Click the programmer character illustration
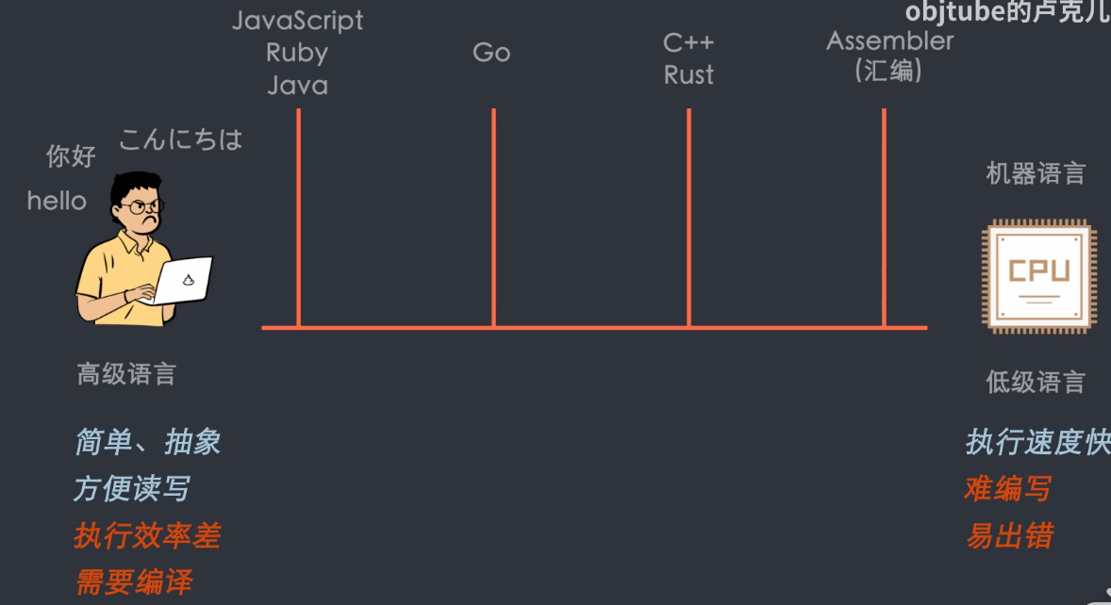Screen dimensions: 1111x605 (132, 253)
